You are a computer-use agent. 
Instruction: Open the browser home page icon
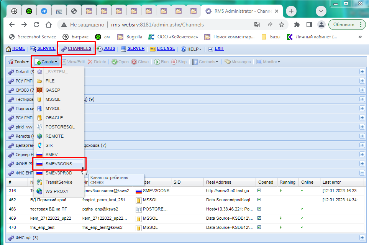(49, 25)
